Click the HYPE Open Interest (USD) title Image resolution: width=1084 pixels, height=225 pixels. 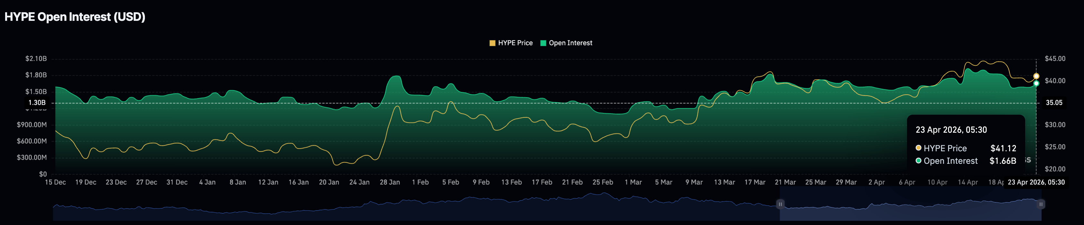pos(75,17)
